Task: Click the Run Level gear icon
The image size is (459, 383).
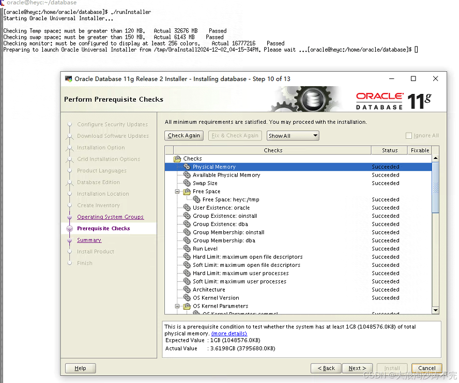Action: 187,248
